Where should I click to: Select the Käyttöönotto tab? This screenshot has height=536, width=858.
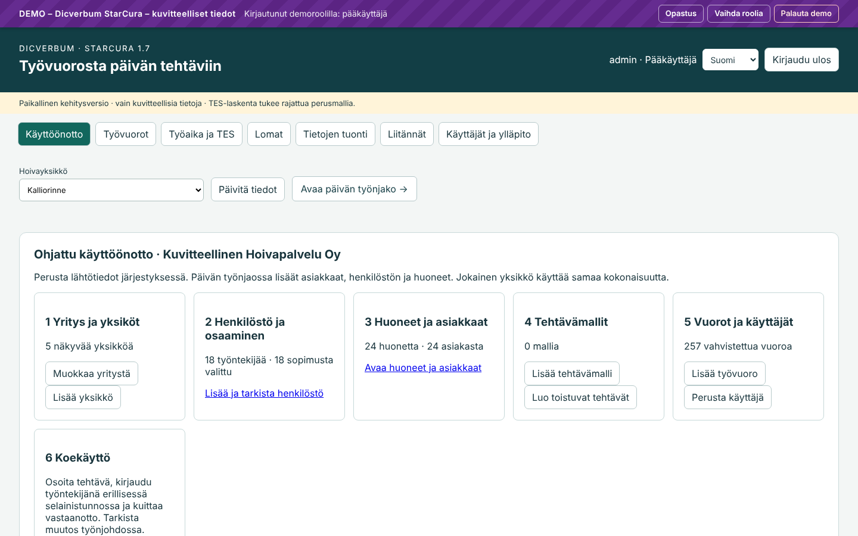[54, 134]
